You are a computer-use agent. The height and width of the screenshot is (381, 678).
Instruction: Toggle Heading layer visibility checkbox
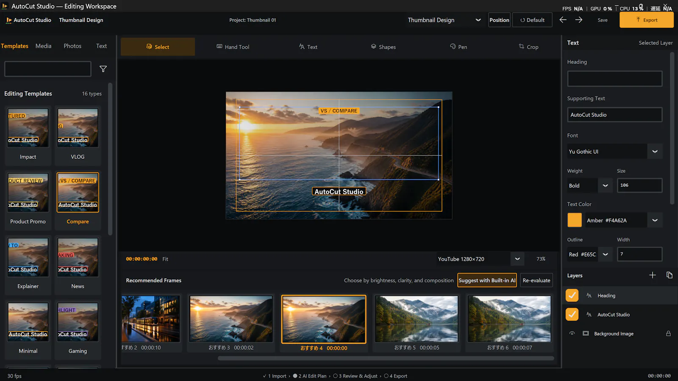coord(572,295)
